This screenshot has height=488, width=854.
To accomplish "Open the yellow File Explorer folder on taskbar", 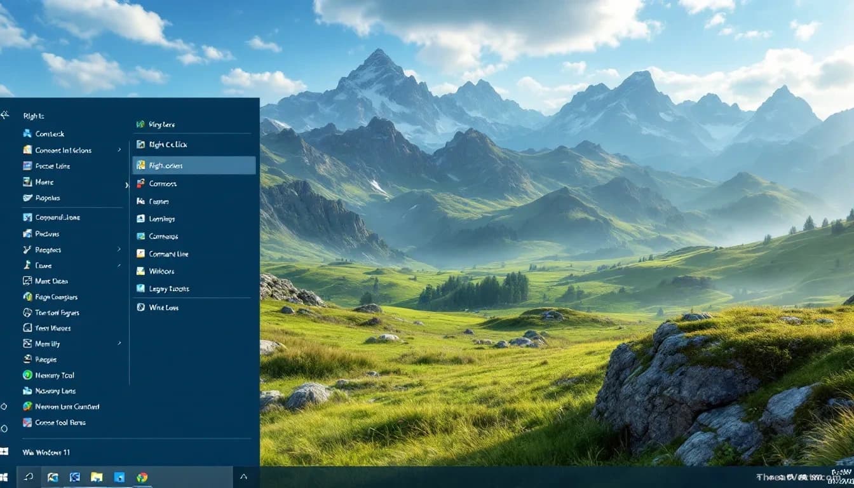I will [x=97, y=477].
